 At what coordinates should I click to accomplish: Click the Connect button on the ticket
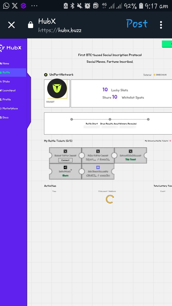pos(65,160)
